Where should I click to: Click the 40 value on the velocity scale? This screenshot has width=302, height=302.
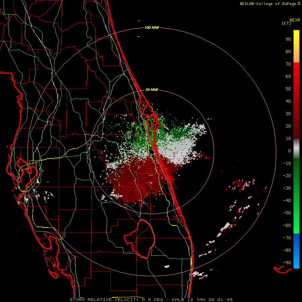point(288,101)
